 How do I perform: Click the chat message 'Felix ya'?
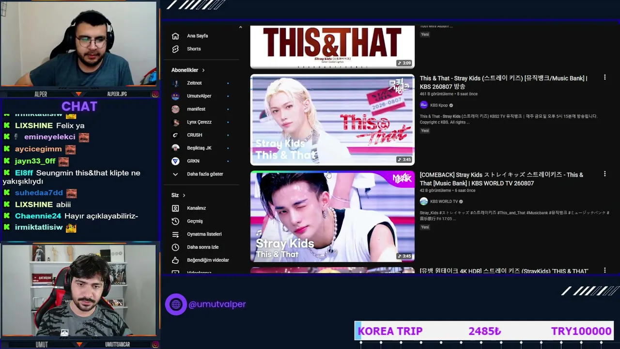click(70, 126)
